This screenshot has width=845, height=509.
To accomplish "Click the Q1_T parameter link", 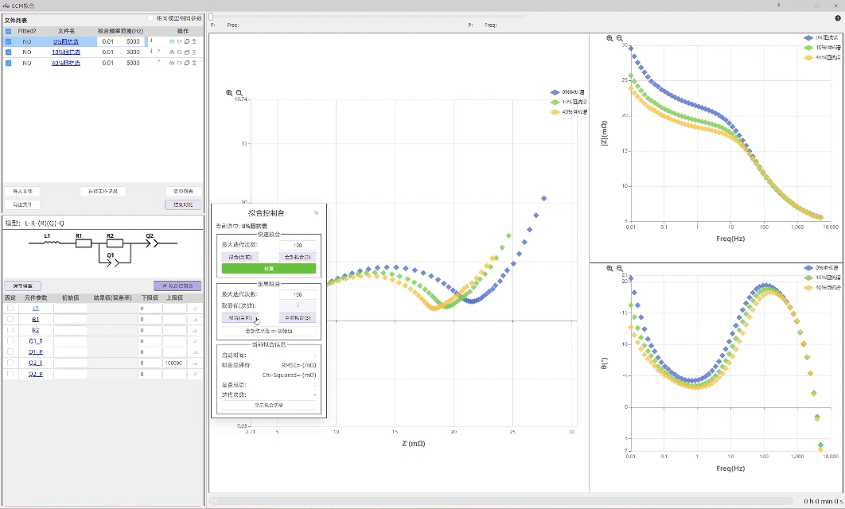I will point(36,341).
